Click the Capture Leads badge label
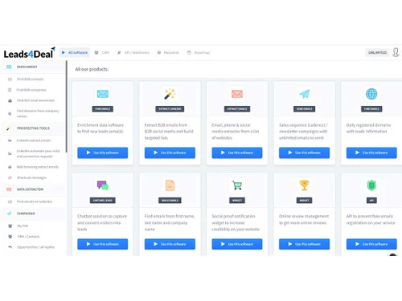The width and height of the screenshot is (402, 301). click(x=103, y=201)
